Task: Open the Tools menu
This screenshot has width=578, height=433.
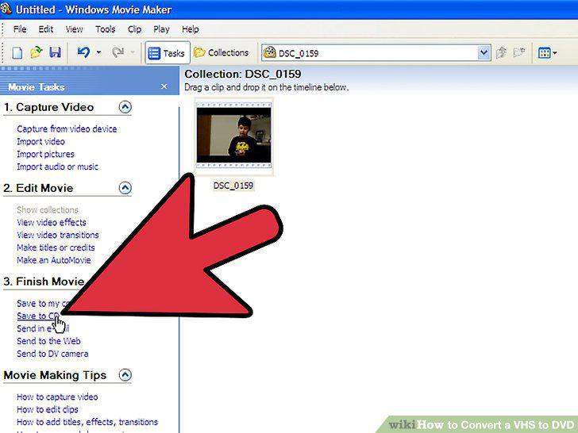Action: 105,29
